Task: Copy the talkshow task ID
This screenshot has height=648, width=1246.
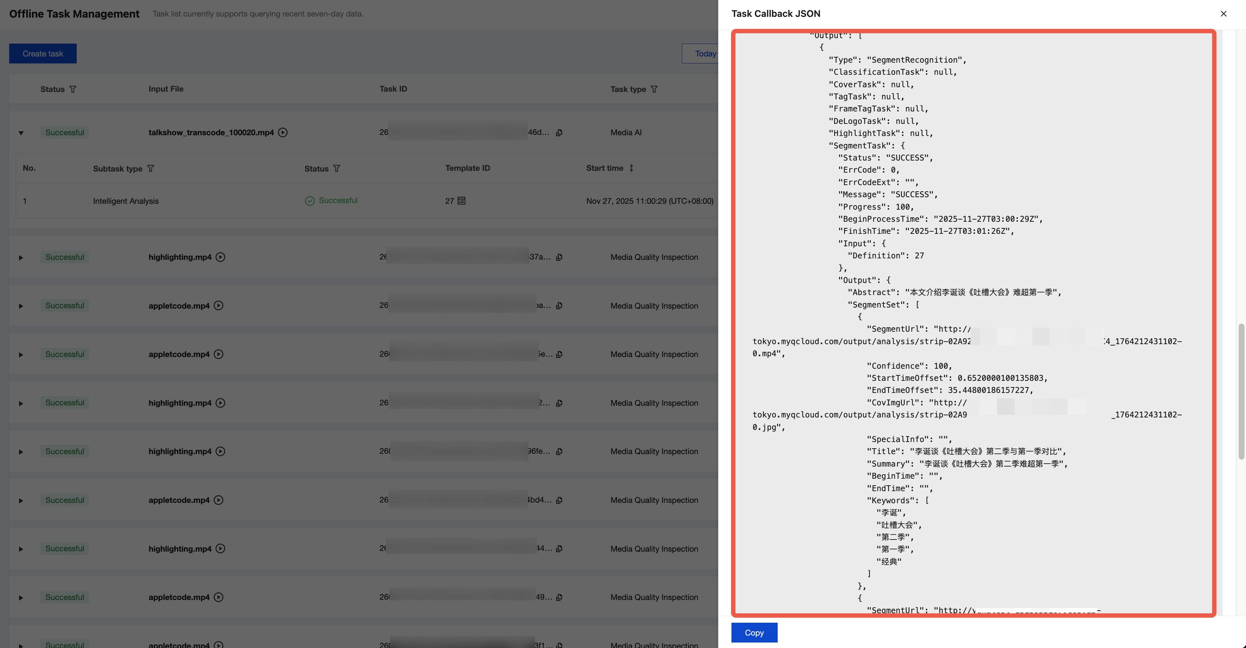Action: [x=559, y=132]
